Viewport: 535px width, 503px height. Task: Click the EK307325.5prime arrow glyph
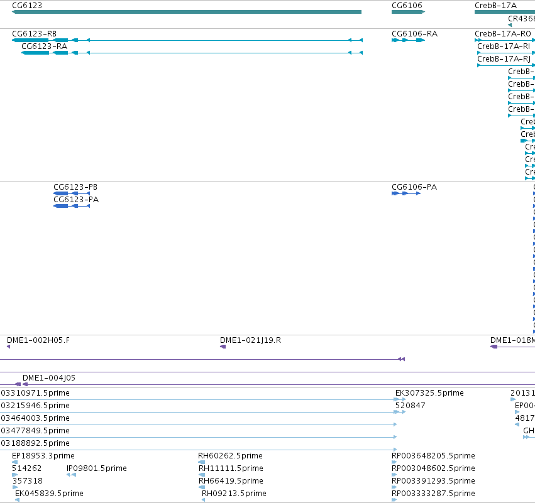pyautogui.click(x=400, y=399)
